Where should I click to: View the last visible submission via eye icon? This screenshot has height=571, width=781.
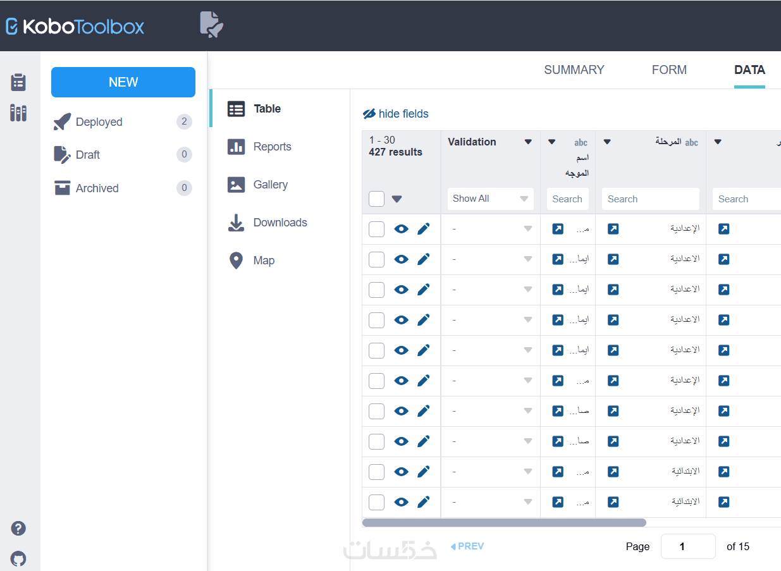(x=402, y=502)
